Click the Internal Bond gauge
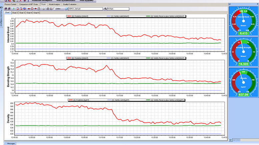259x145 pixels. click(243, 21)
